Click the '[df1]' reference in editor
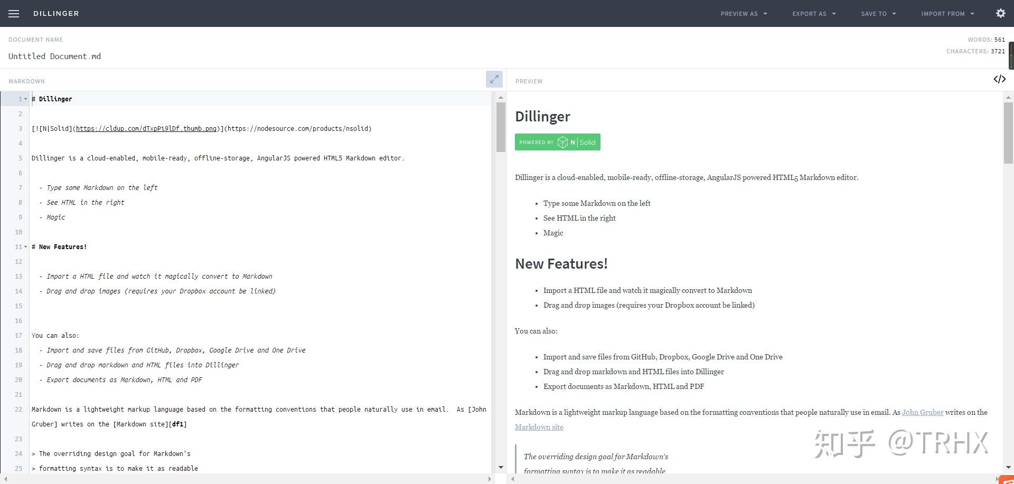This screenshot has height=484, width=1014. click(x=178, y=424)
